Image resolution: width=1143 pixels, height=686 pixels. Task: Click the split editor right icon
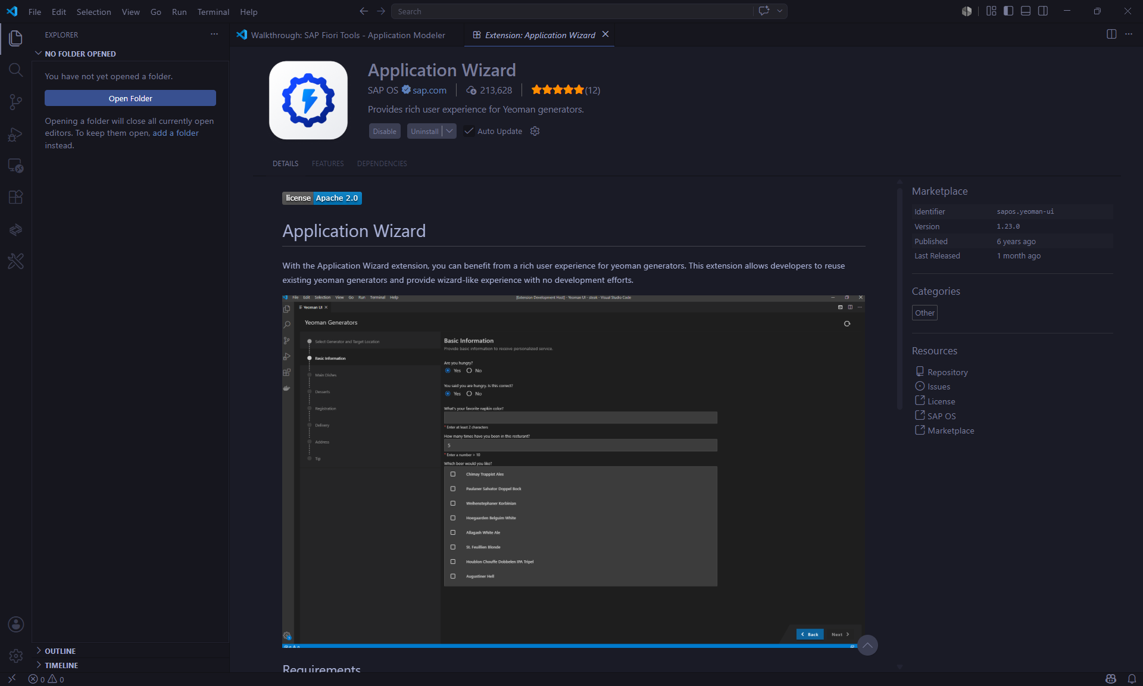(1111, 35)
